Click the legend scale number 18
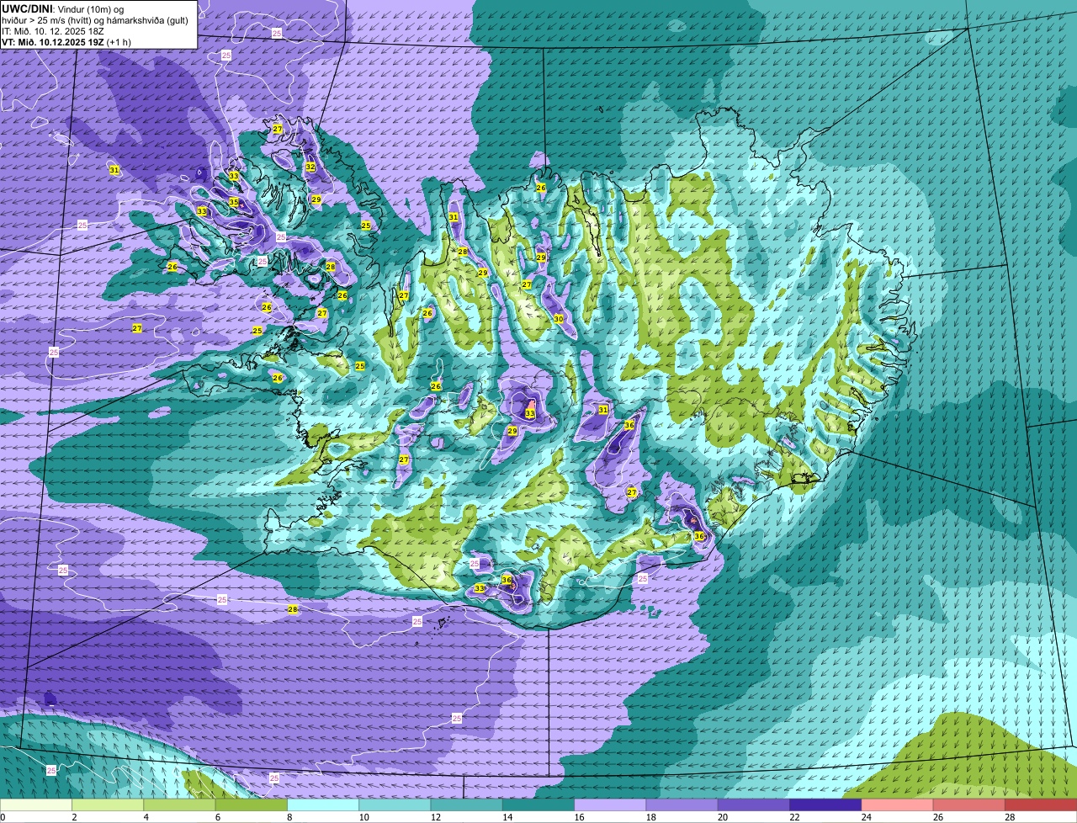The width and height of the screenshot is (1077, 823). point(650,817)
